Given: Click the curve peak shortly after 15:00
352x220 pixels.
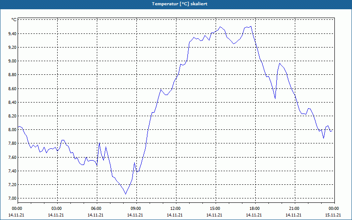Looking at the screenshot, I should [x=220, y=26].
